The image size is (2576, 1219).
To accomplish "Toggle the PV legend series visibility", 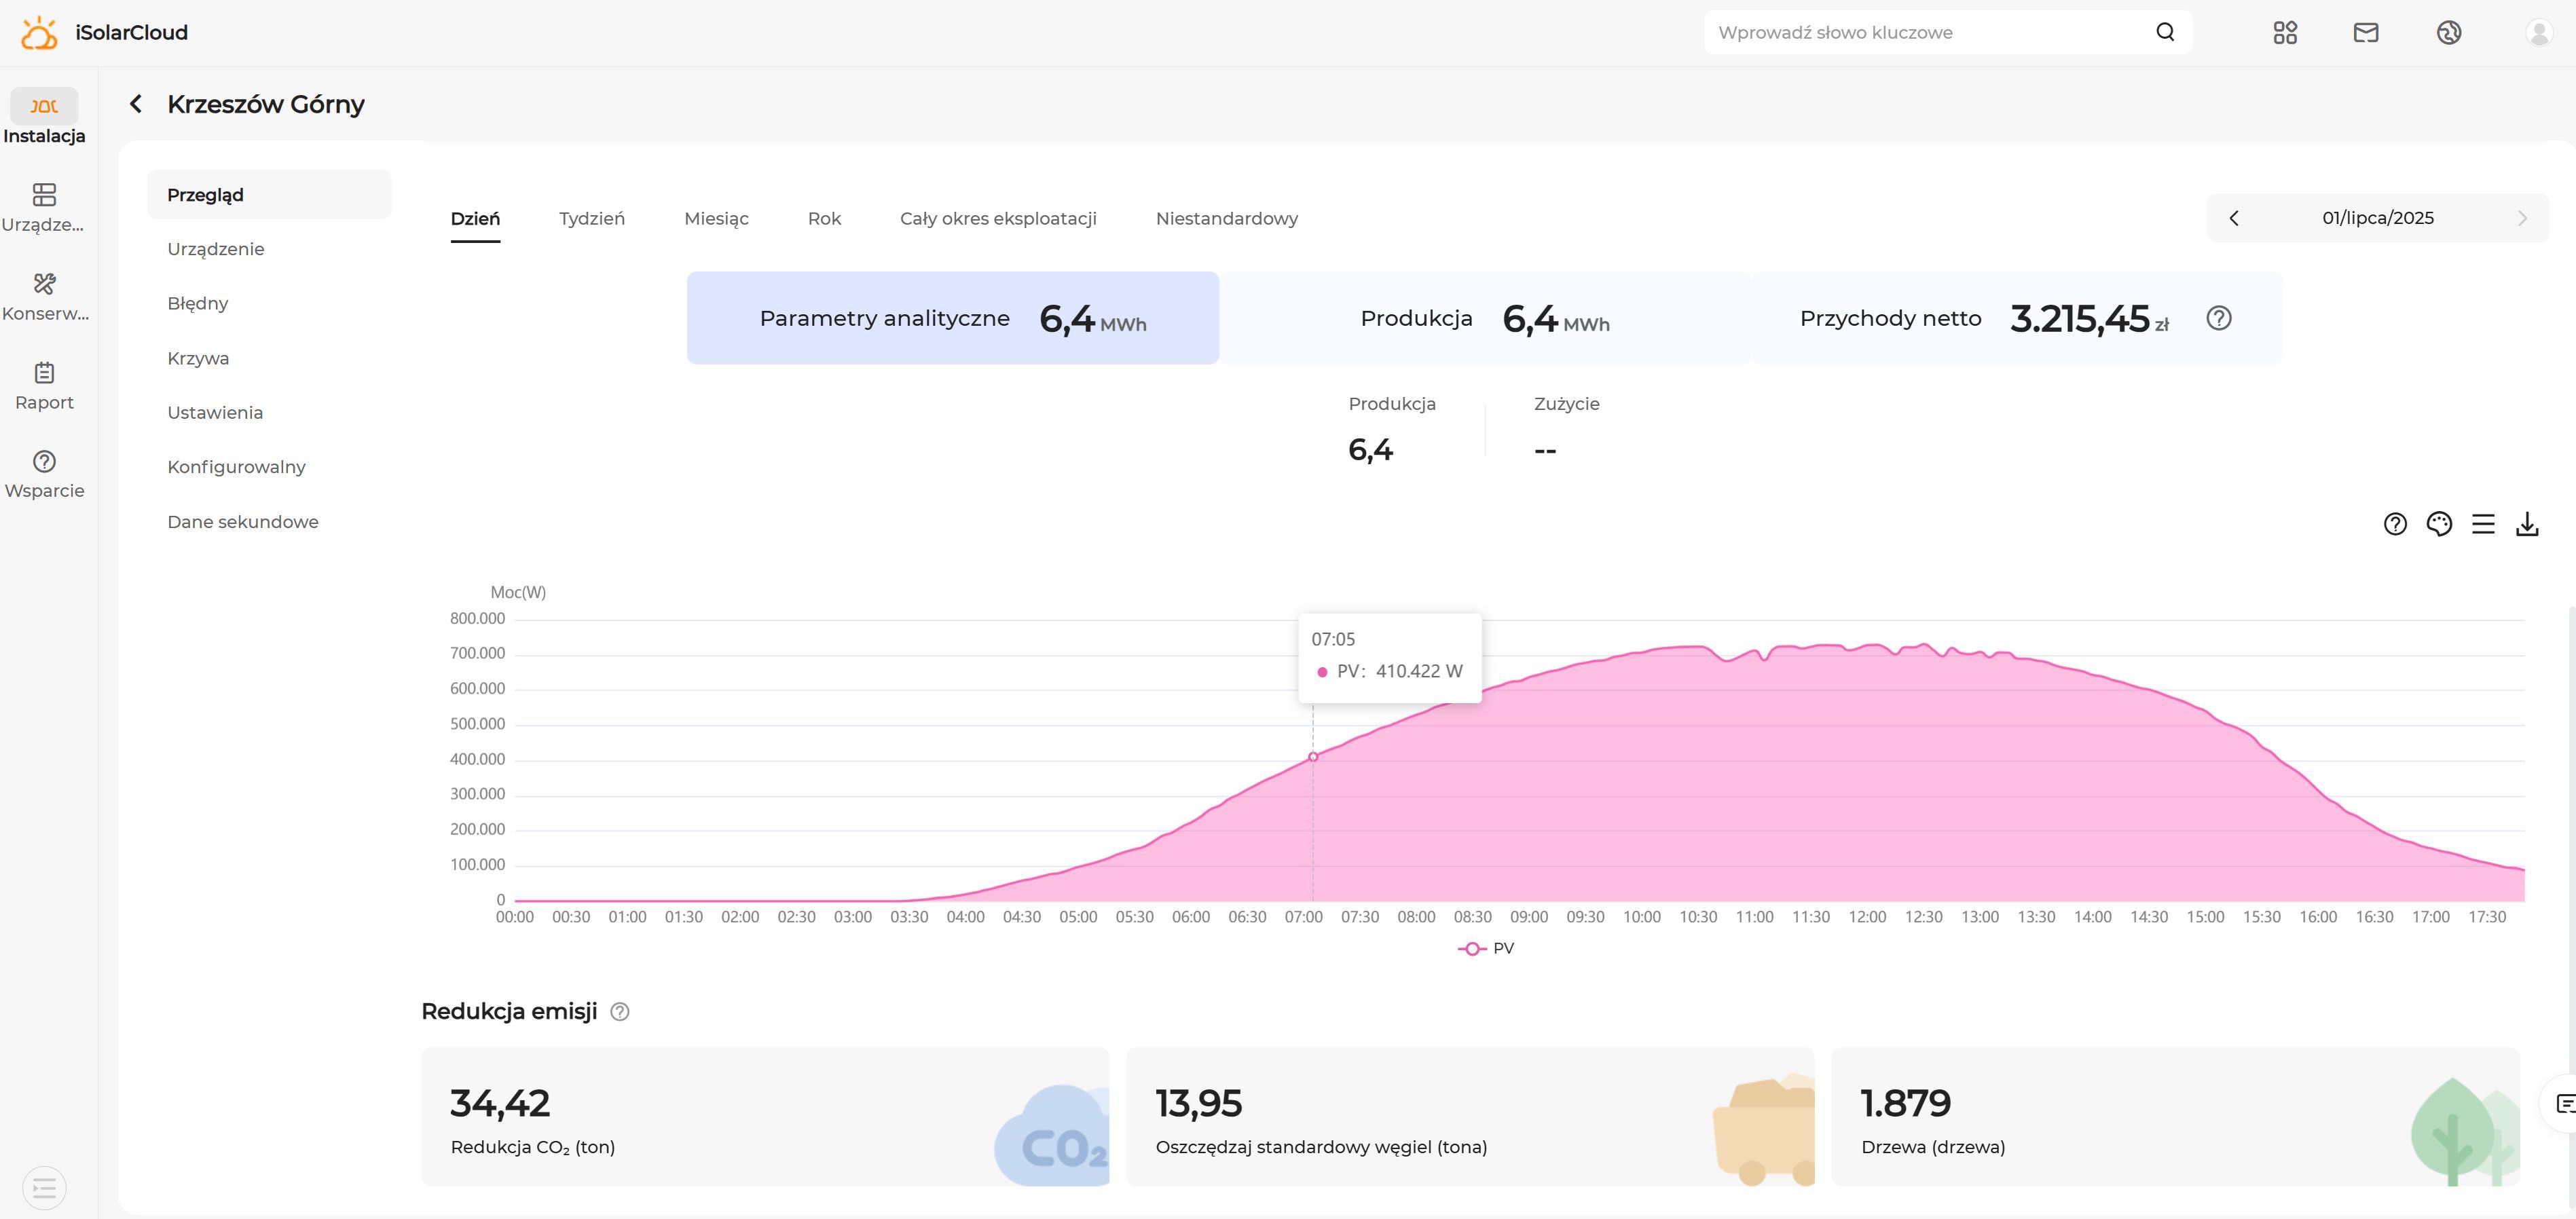I will (x=1486, y=948).
